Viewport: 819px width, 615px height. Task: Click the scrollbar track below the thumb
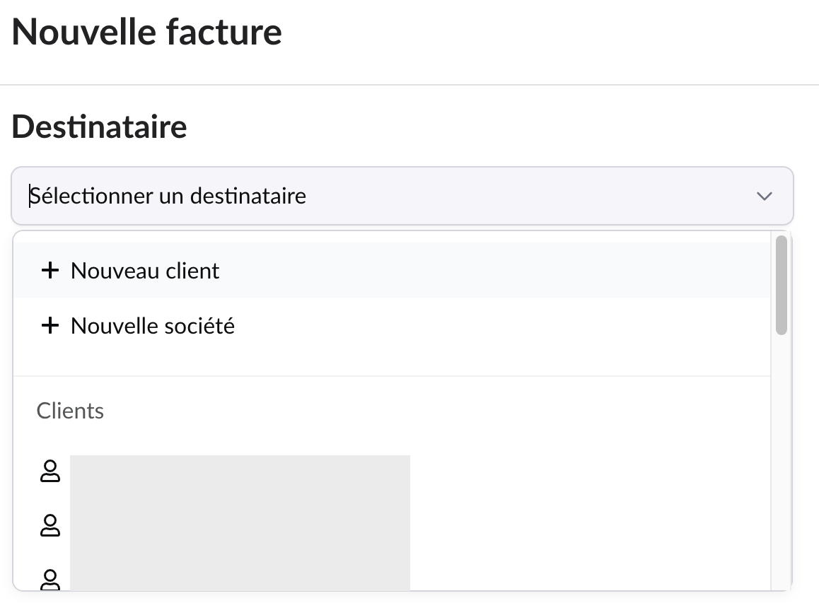pos(781,459)
